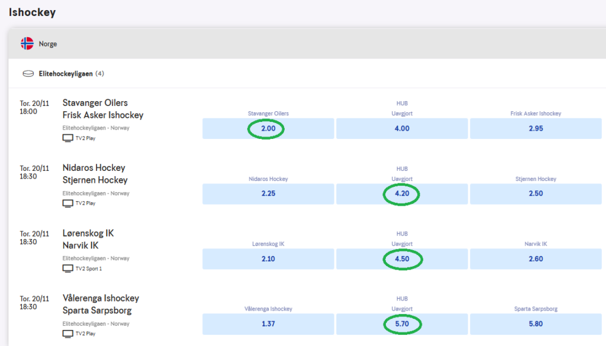Bet on Stavanger Oilers at 2.00
The width and height of the screenshot is (606, 346).
coord(268,128)
